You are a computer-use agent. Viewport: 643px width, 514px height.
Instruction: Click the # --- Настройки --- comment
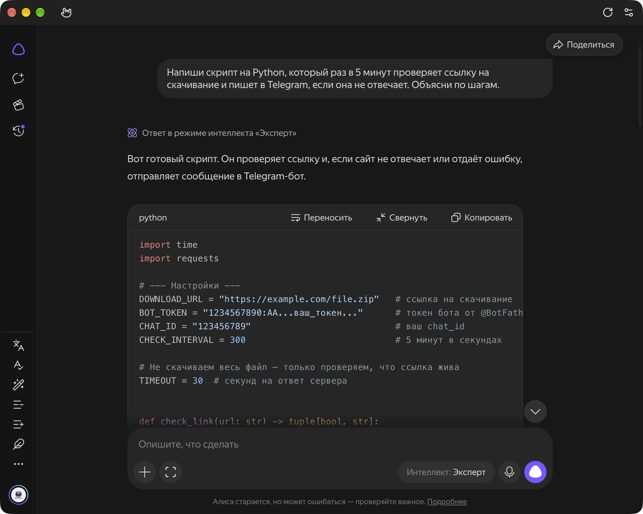tap(190, 286)
